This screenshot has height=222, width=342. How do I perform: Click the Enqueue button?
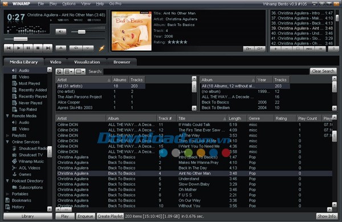click(x=85, y=216)
